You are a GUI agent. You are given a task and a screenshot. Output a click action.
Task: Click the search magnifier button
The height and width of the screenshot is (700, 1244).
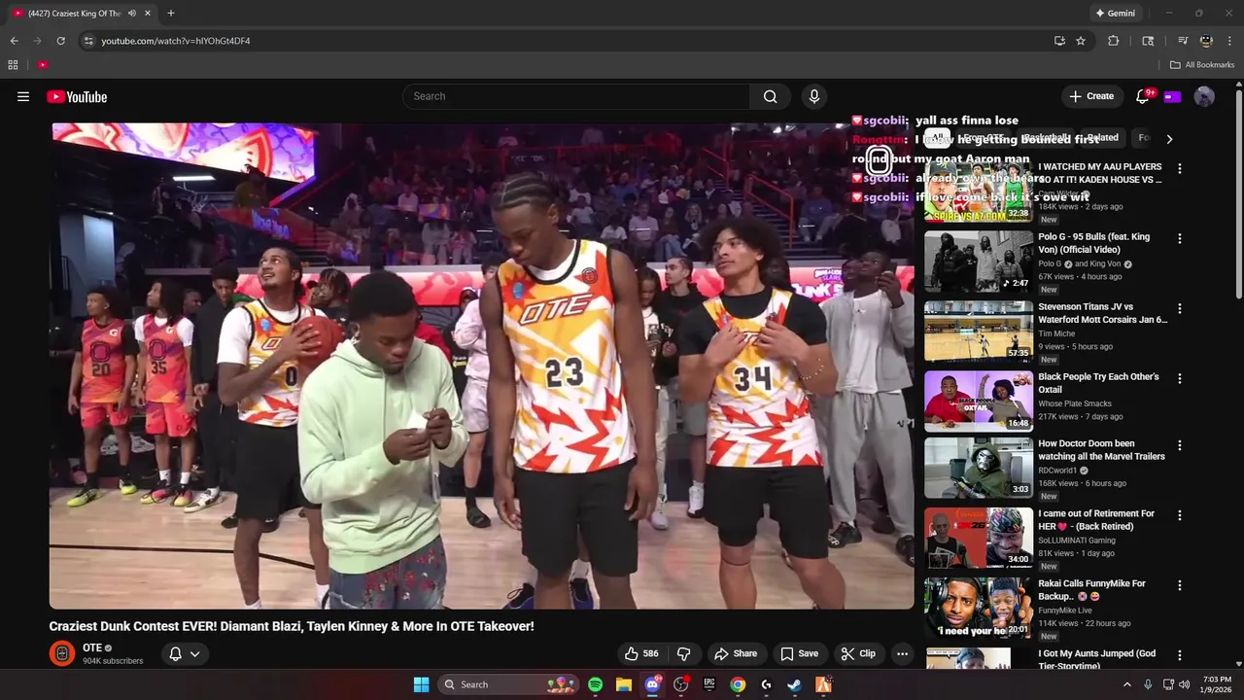click(x=770, y=96)
